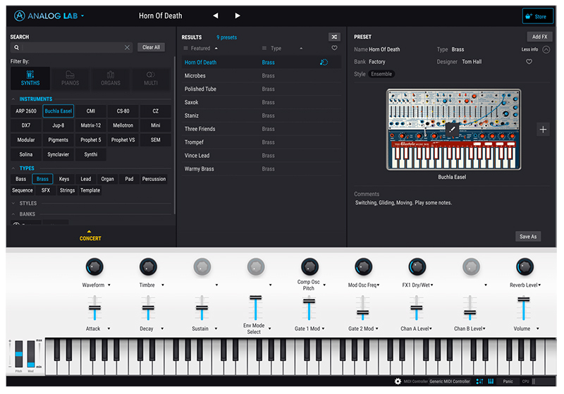Image resolution: width=564 pixels, height=394 pixels.
Task: Click the Save As button
Action: pos(528,237)
